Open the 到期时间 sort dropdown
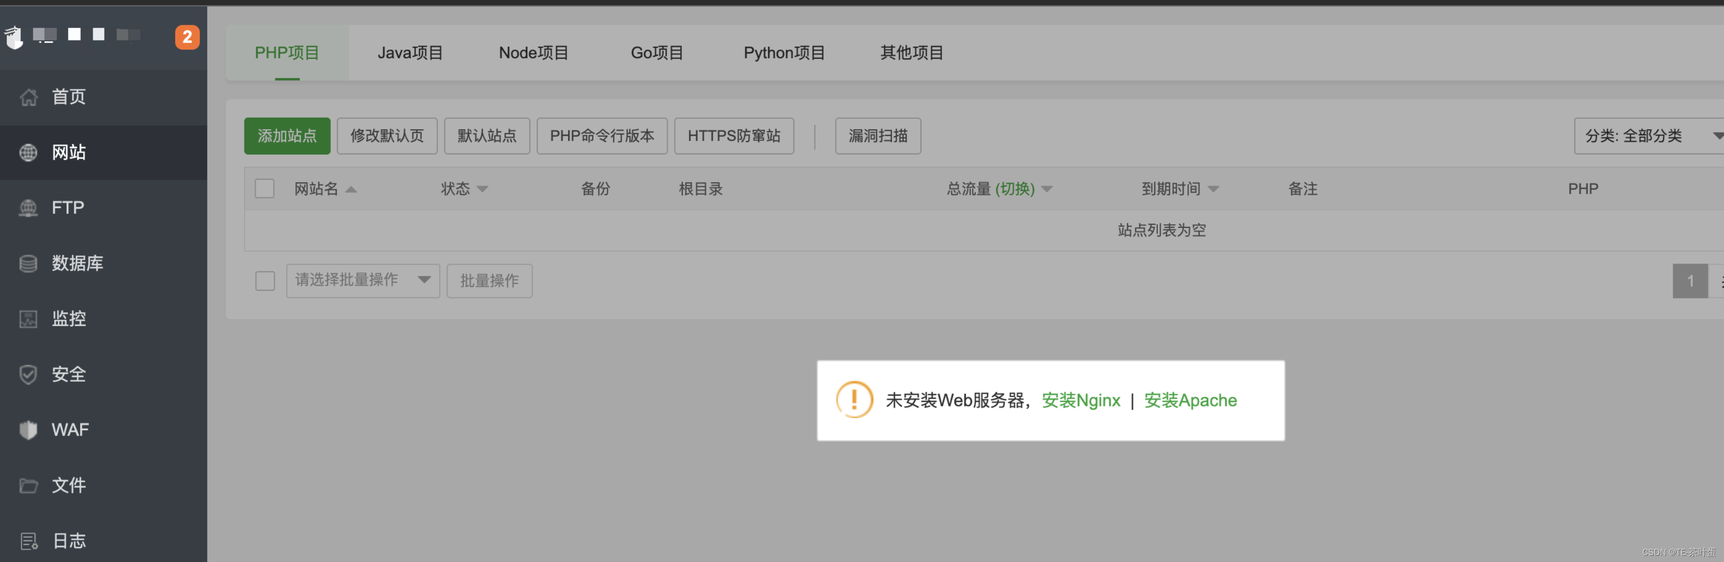The image size is (1724, 562). (1180, 188)
